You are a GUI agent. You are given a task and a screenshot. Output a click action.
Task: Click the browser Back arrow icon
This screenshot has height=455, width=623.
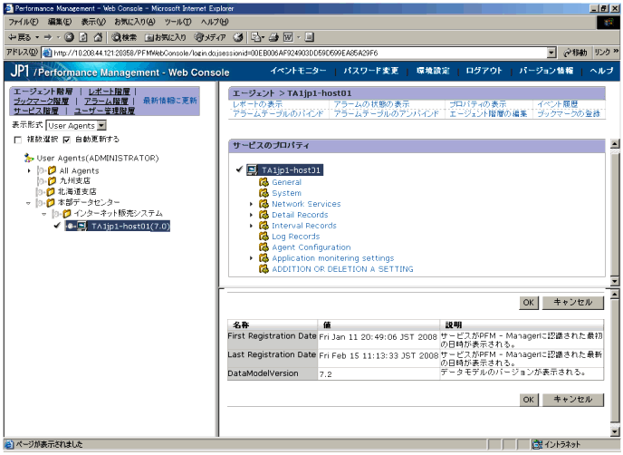coord(12,37)
